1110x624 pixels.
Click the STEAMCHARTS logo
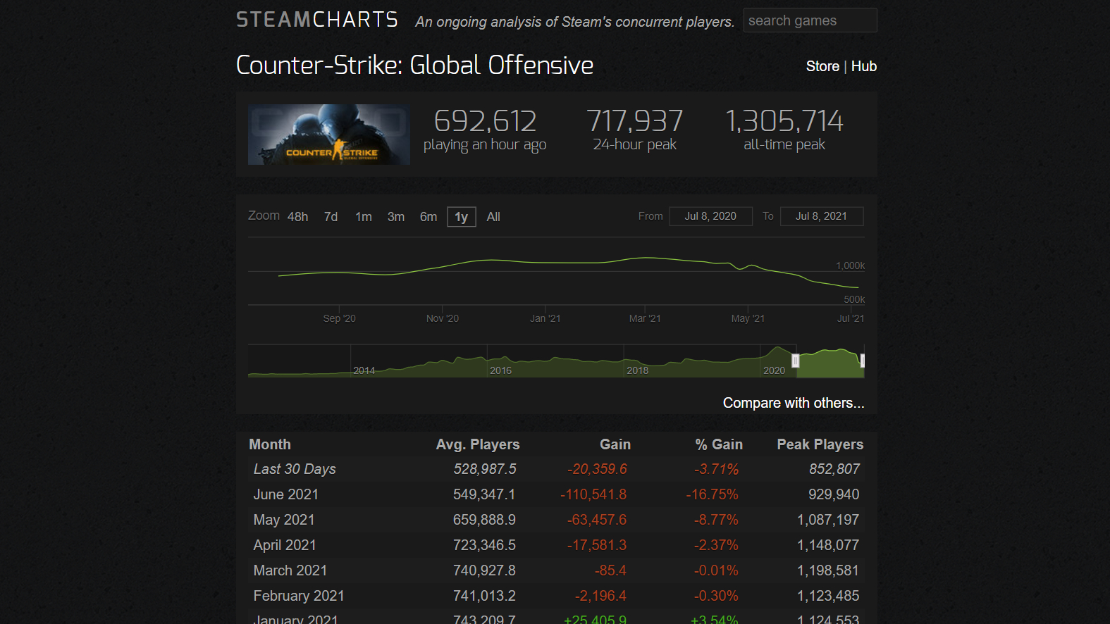click(317, 20)
